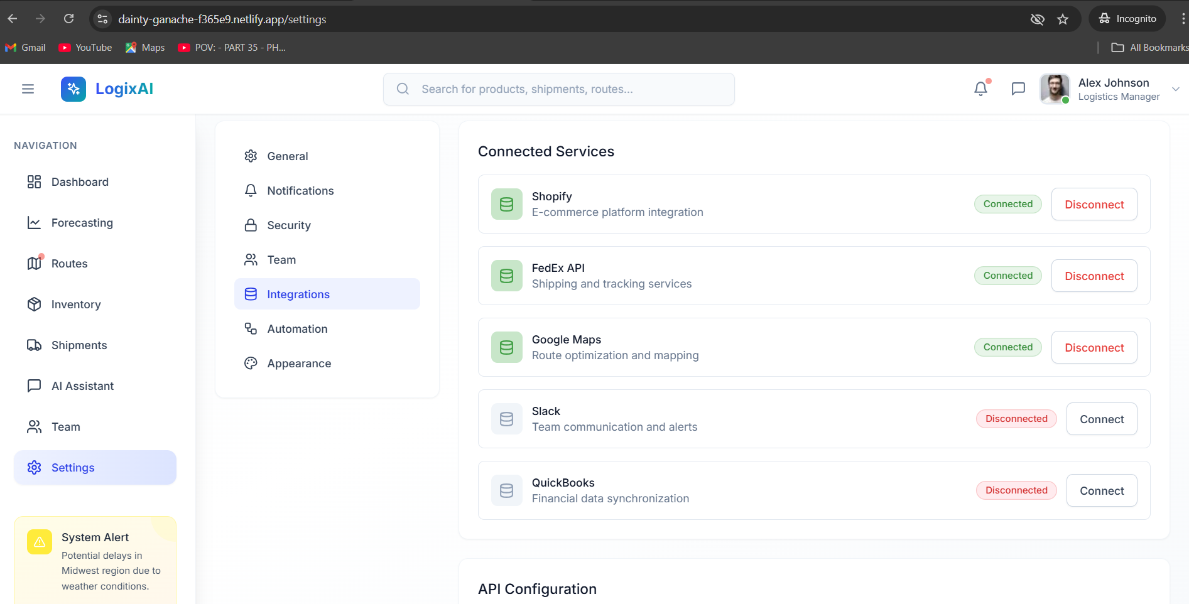
Task: Expand the Alex Johnson user dropdown chevron
Action: (x=1176, y=89)
